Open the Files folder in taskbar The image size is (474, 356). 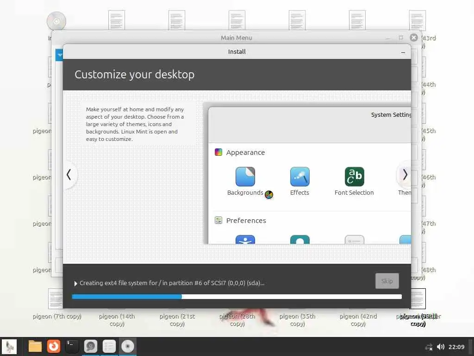coord(35,346)
